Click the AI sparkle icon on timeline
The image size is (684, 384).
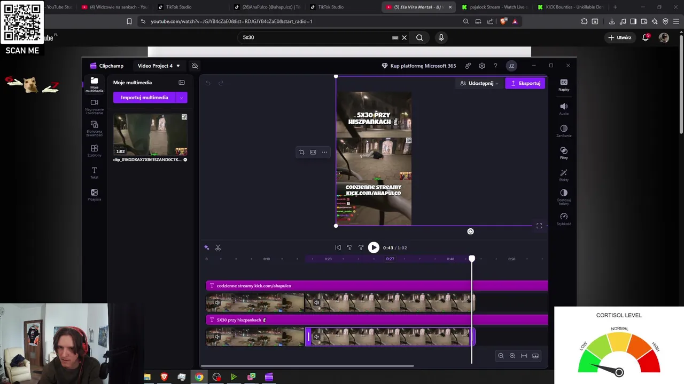point(207,247)
